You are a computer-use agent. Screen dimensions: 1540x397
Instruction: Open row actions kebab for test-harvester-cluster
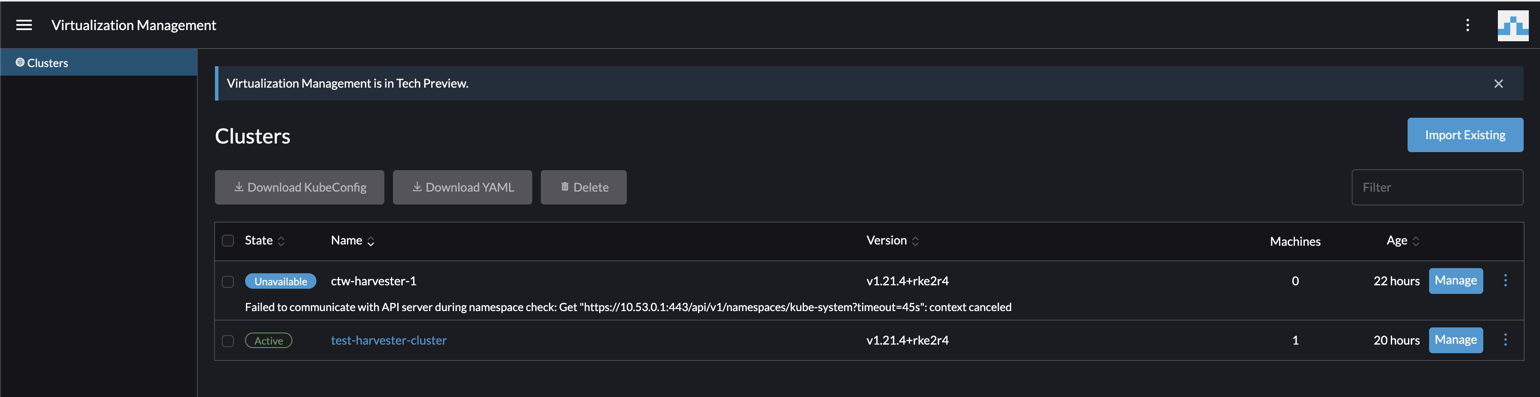(1506, 339)
